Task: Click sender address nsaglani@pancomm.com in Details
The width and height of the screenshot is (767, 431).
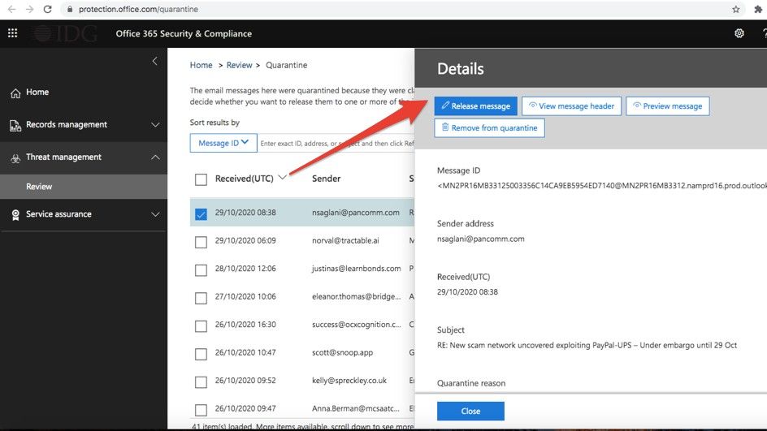Action: pos(480,239)
